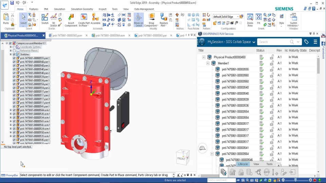Click the Unlock icon in Lifecycle toolbar

[241, 172]
